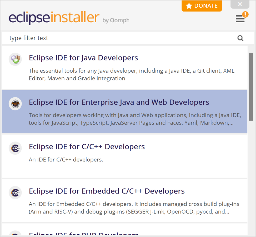Select Eclipse IDE for Embedded C/C++ Developers title
The height and width of the screenshot is (237, 256).
tap(107, 191)
